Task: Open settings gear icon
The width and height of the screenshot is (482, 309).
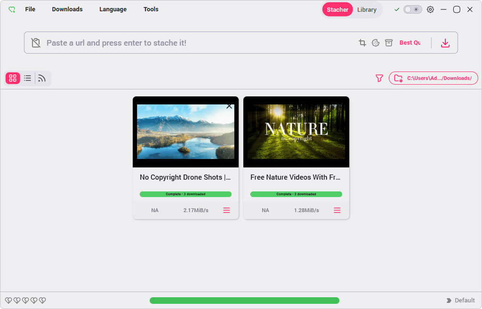Action: [x=430, y=9]
